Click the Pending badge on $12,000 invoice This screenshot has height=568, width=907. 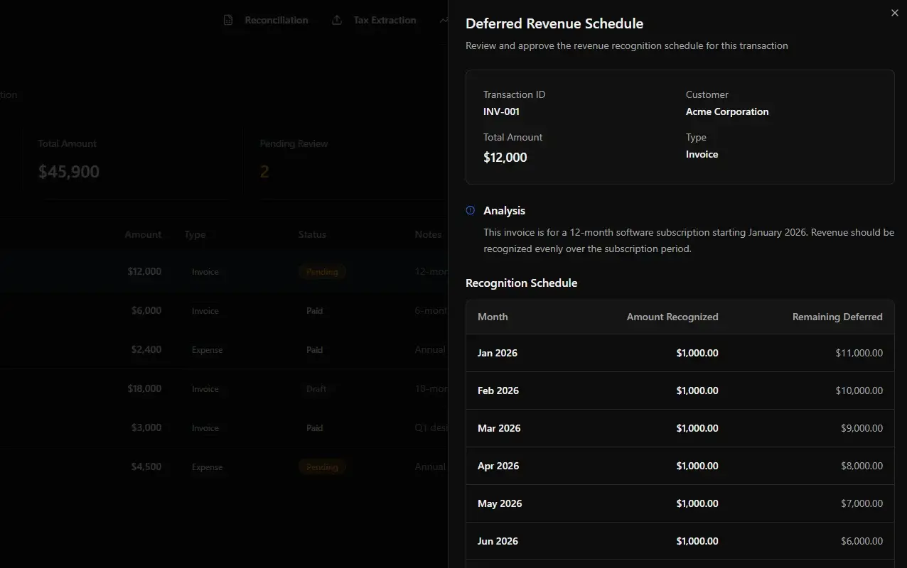[x=322, y=272]
